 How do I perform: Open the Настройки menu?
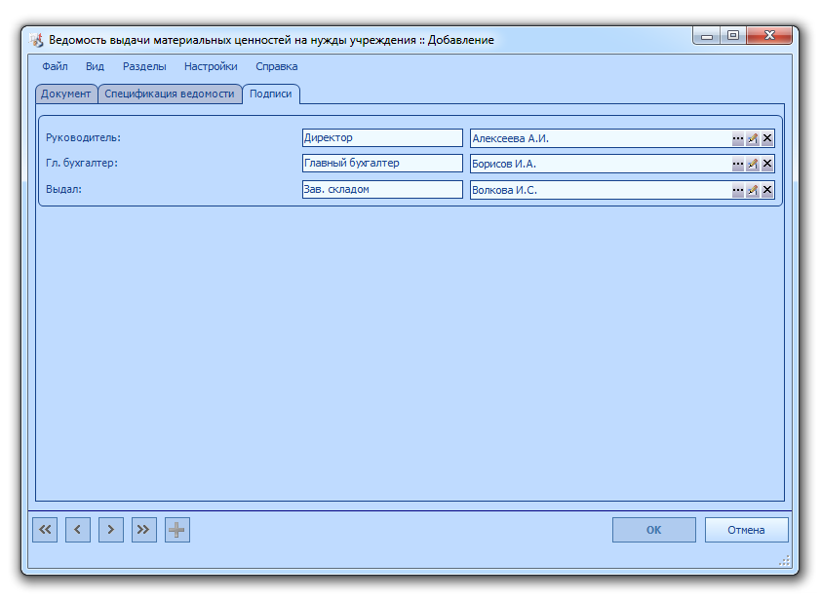tap(211, 66)
